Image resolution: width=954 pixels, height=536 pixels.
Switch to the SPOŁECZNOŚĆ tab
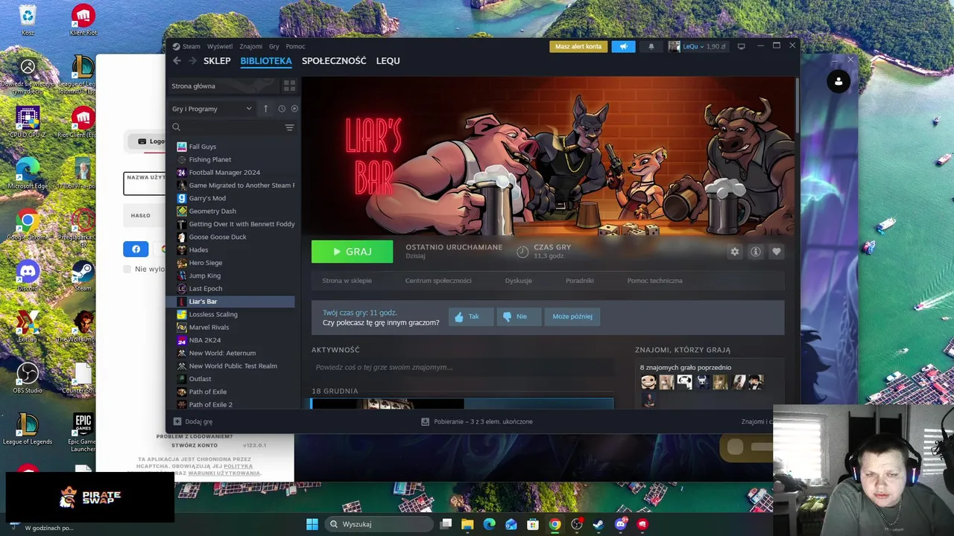click(334, 61)
